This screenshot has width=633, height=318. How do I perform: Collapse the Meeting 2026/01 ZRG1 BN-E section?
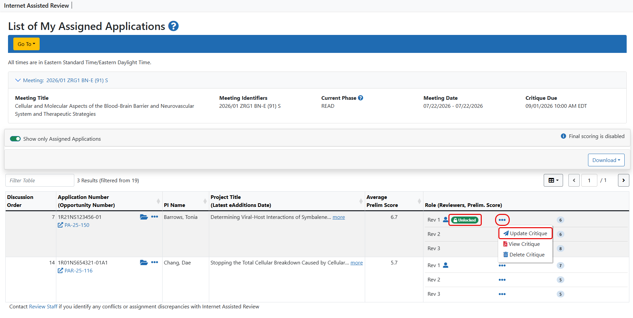click(62, 80)
